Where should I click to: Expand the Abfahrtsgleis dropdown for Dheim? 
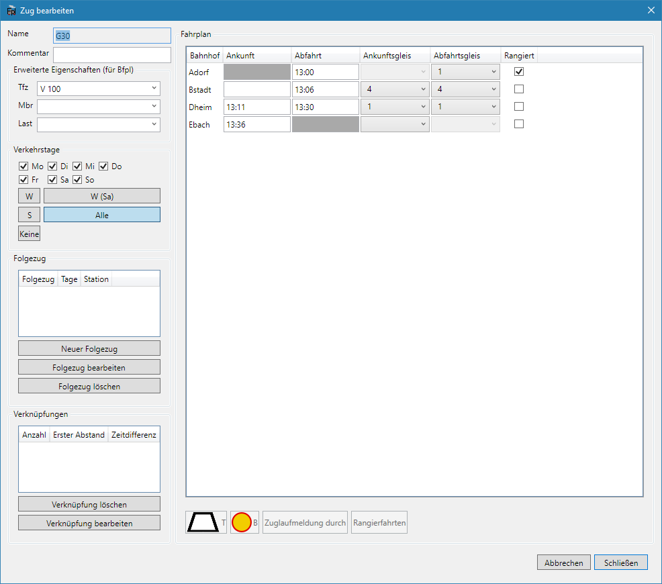(465, 107)
